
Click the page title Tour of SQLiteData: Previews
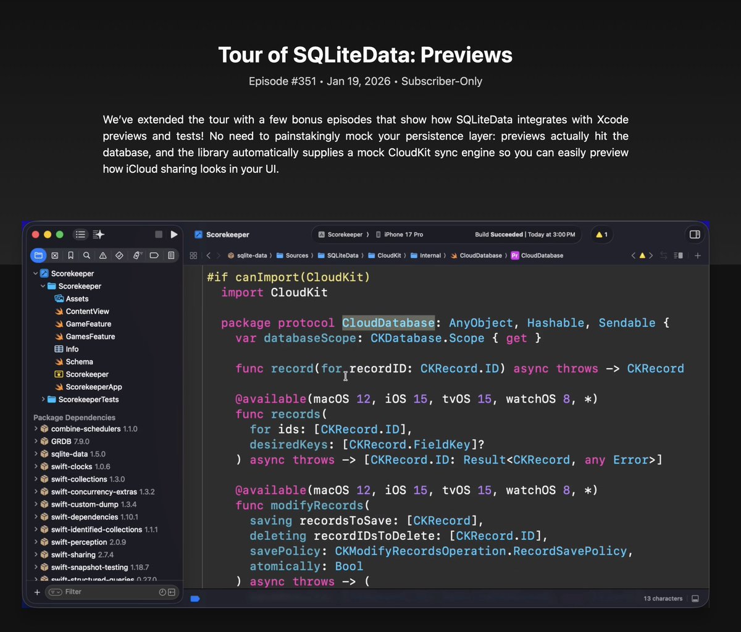click(x=365, y=55)
